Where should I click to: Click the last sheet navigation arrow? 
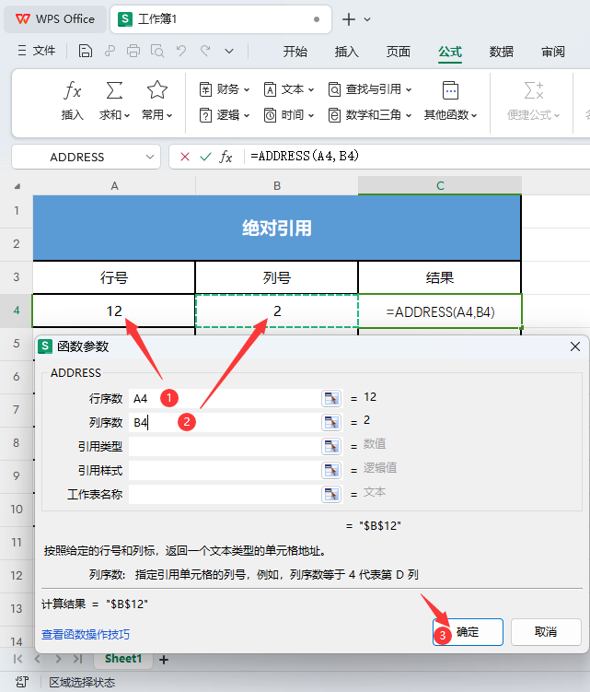pos(77,659)
